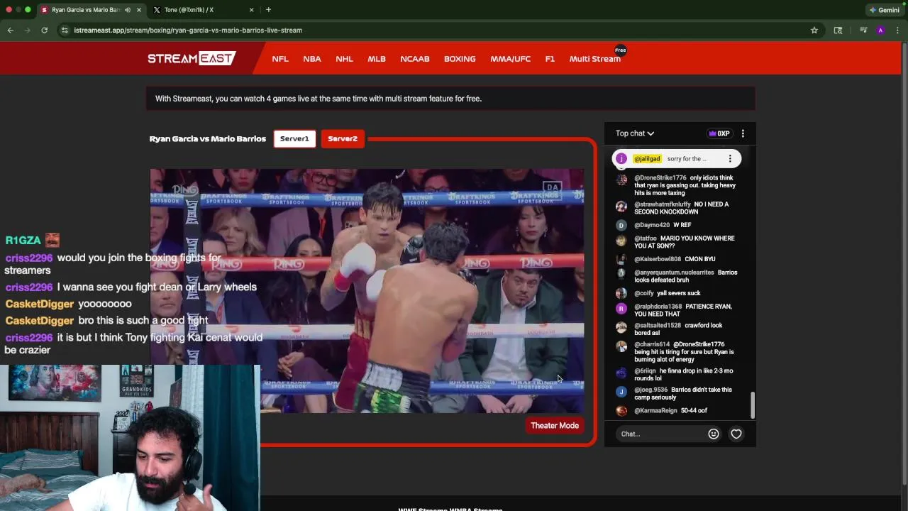Open the emoji picker in chat

[714, 434]
